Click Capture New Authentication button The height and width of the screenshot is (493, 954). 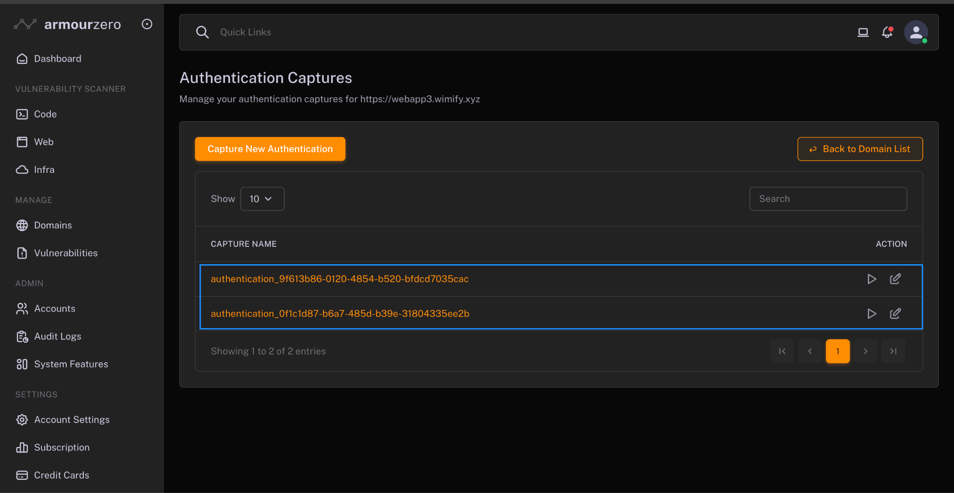[270, 149]
